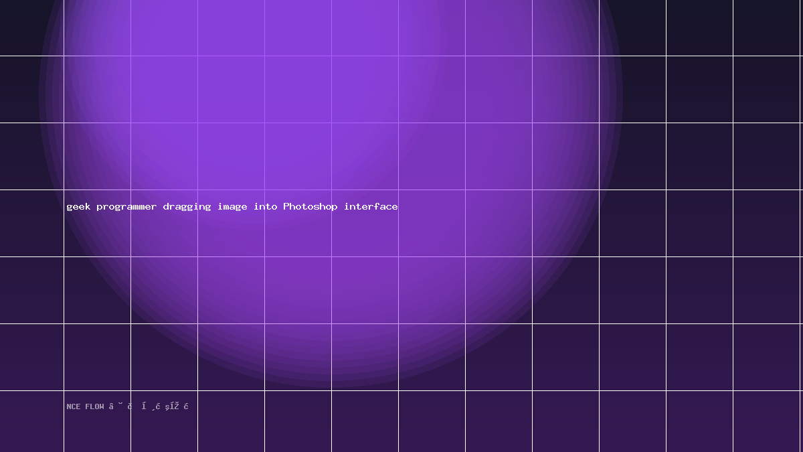The height and width of the screenshot is (452, 803).
Task: Click the grid cell containing the "image into" text
Action: click(231, 223)
